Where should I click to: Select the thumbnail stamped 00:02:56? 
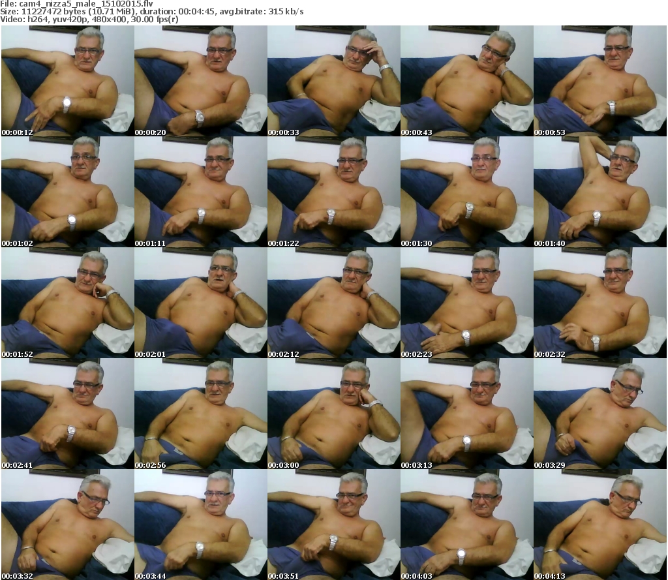(201, 414)
